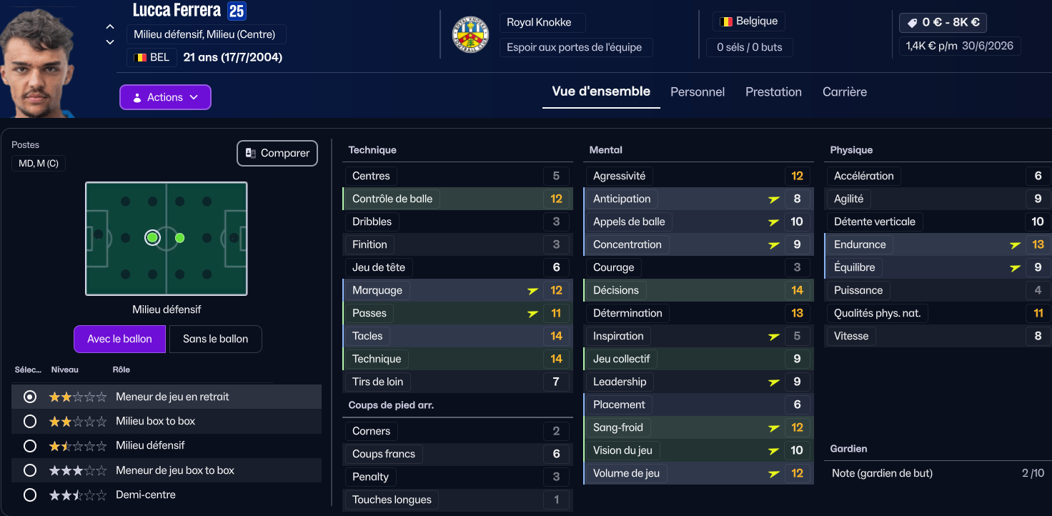This screenshot has height=516, width=1052.
Task: Click the Royal Knokke club name link
Action: [539, 22]
